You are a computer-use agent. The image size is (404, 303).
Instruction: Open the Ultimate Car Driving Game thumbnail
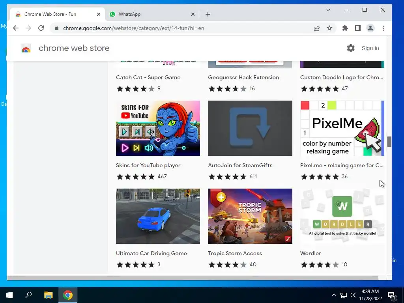(158, 216)
